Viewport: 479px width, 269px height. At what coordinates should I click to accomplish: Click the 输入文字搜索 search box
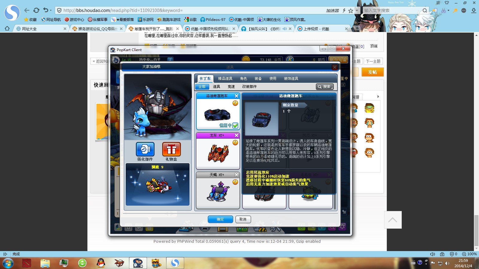click(392, 10)
